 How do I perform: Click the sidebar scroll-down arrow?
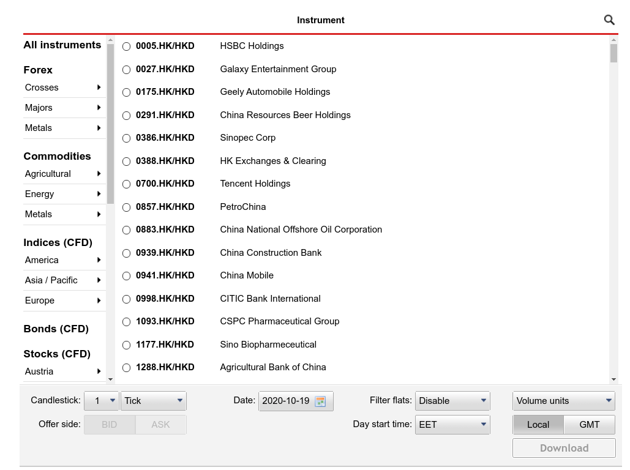tap(110, 379)
